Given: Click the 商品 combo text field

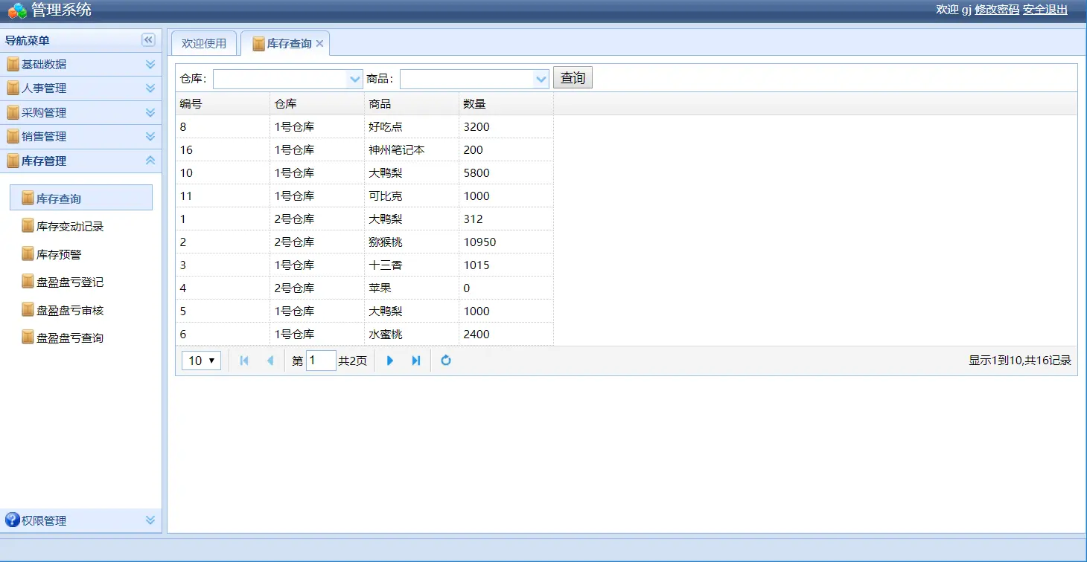Looking at the screenshot, I should pyautogui.click(x=467, y=79).
